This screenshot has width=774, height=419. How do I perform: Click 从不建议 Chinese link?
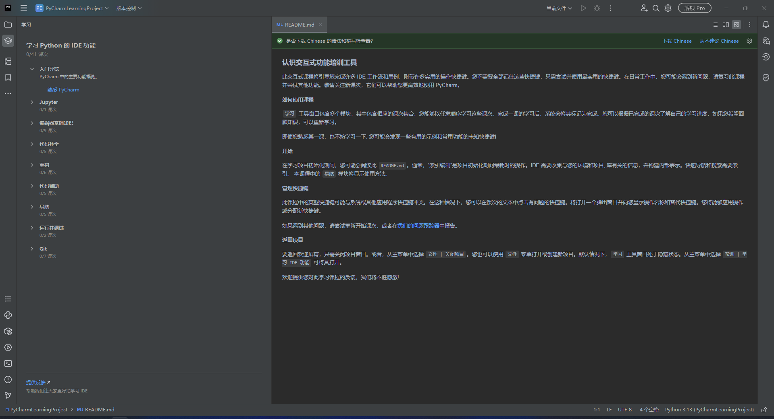[x=719, y=41]
